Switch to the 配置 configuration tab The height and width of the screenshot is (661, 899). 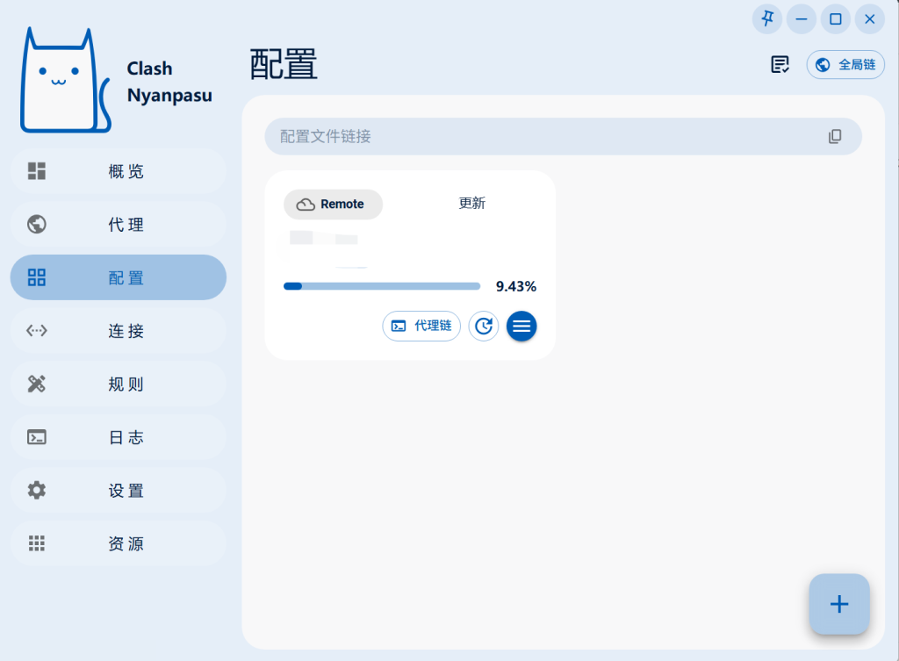[x=118, y=277]
